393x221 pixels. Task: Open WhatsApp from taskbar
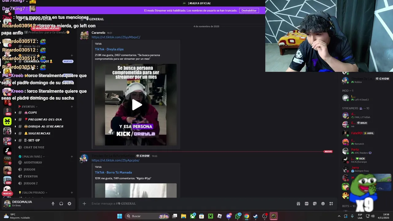[238, 216]
